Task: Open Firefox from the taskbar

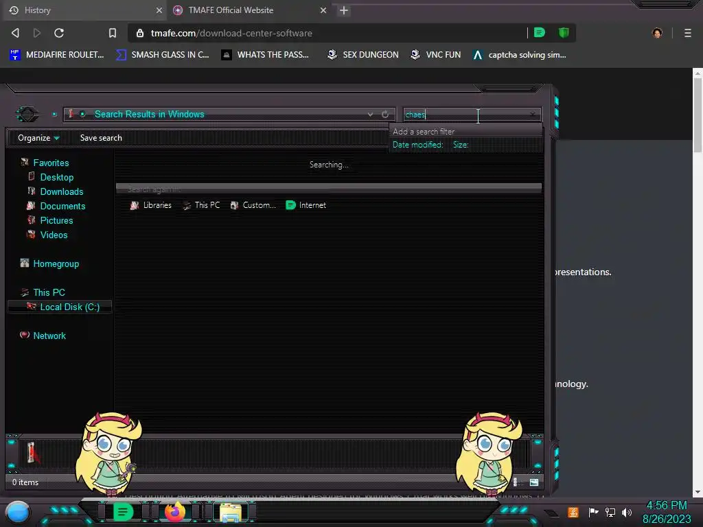Action: click(x=175, y=511)
